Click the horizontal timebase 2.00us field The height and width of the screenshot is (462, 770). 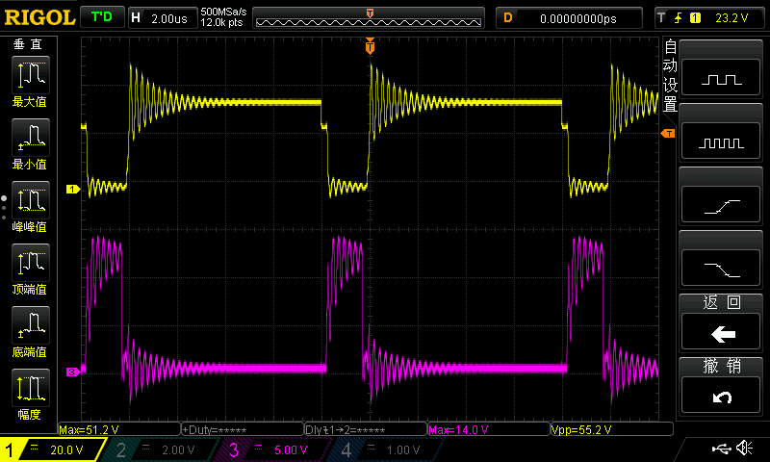point(162,18)
